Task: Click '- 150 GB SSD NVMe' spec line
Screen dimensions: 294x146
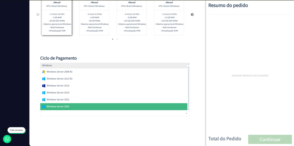Action: 169,21
